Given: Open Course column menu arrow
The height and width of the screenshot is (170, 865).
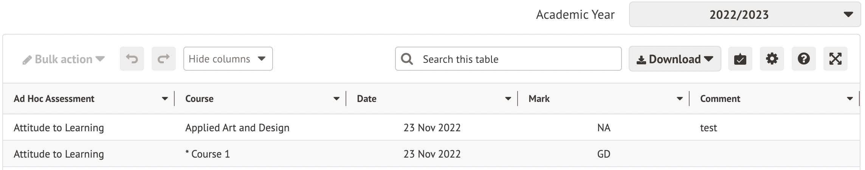Looking at the screenshot, I should 336,99.
